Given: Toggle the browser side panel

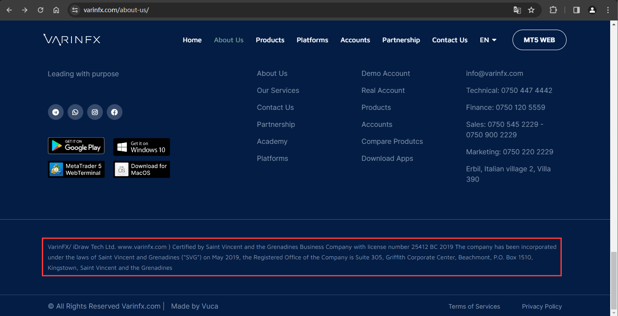Looking at the screenshot, I should [577, 10].
